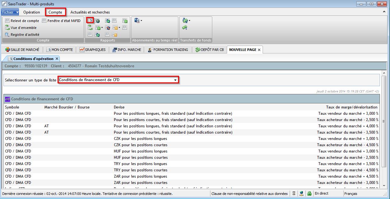Click the En direct status indicator
The height and width of the screenshot is (199, 390).
(x=322, y=194)
